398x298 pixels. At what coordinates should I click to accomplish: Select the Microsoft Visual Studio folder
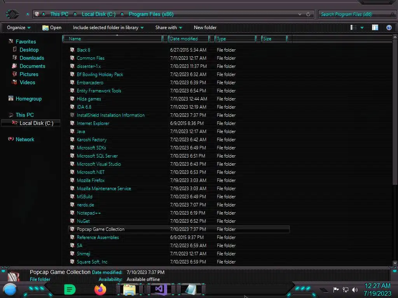[x=99, y=164]
